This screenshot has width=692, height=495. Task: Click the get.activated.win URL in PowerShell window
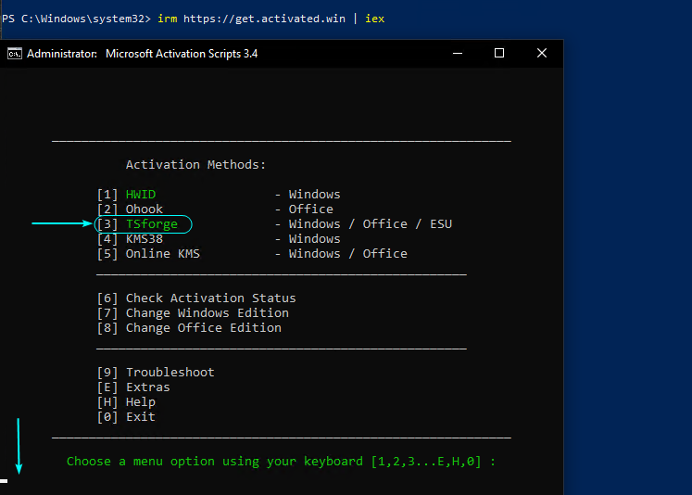point(264,19)
